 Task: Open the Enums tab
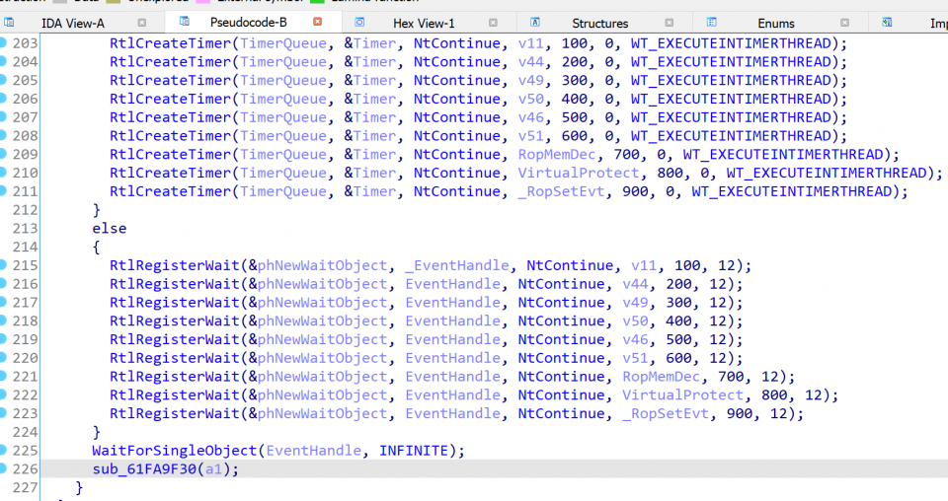776,24
